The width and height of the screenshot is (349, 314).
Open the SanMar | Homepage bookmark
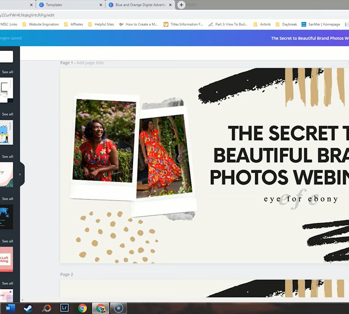321,24
